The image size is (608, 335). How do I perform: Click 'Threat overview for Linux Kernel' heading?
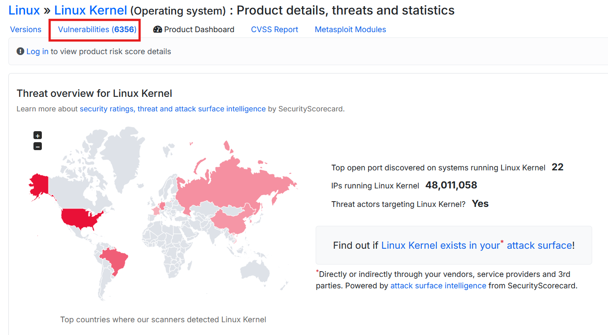94,93
